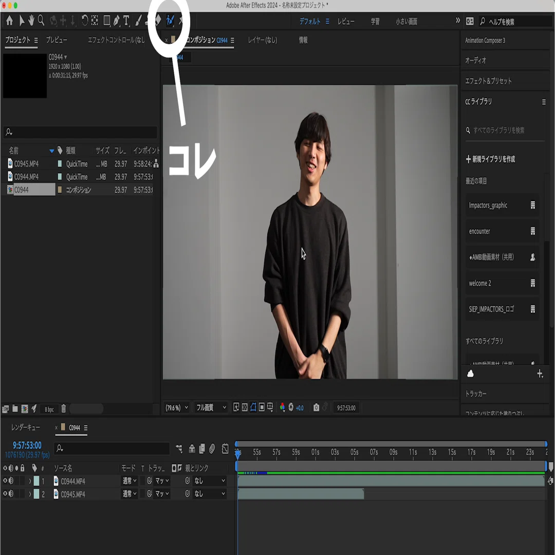
Task: Take a snapshot with camera icon
Action: click(316, 408)
